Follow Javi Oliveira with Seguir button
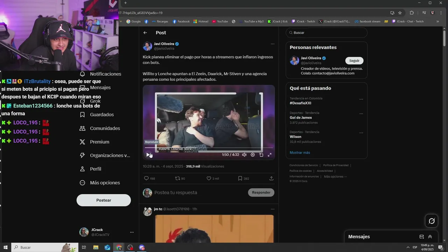 (x=354, y=61)
